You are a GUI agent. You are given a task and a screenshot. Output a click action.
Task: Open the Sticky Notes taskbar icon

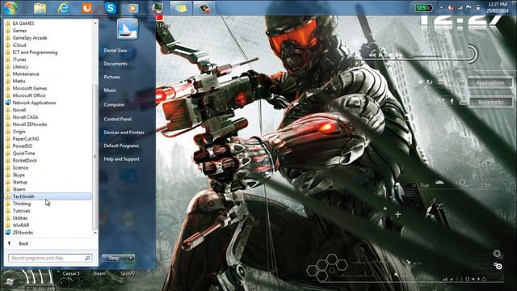[x=180, y=8]
